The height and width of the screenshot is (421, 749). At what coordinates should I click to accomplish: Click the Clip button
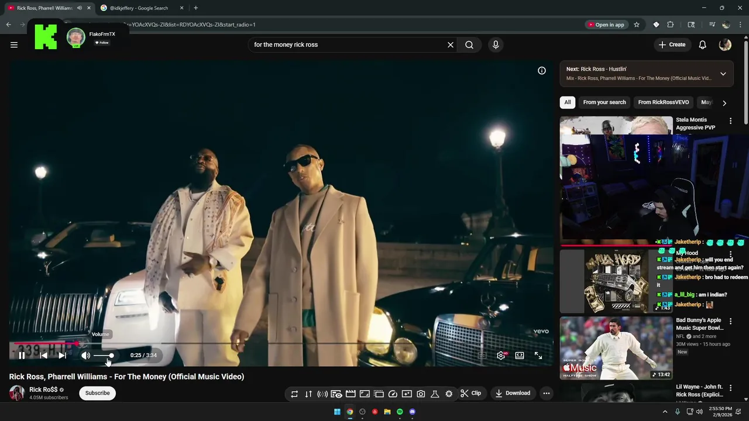471,394
